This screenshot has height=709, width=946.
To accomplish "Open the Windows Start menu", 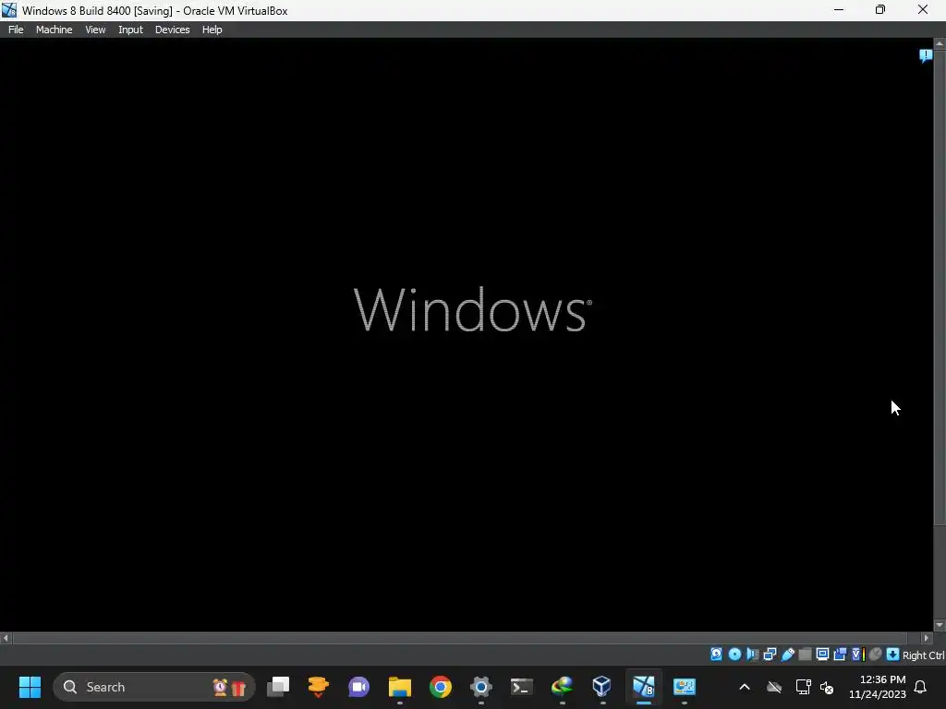I will [30, 687].
